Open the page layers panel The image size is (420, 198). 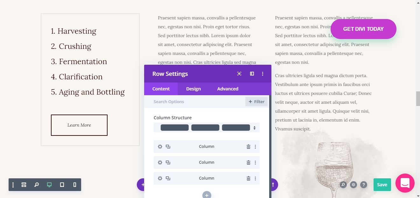[353, 184]
